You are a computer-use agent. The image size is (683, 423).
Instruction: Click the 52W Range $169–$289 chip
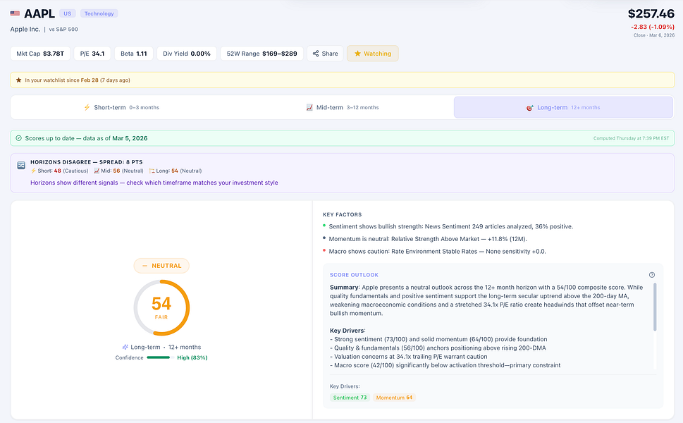coord(261,54)
